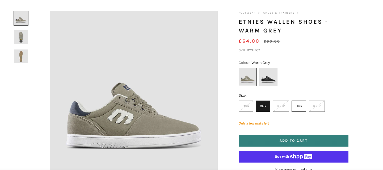Select size 9uk
Screen dimensions: 383x170
pyautogui.click(x=263, y=106)
